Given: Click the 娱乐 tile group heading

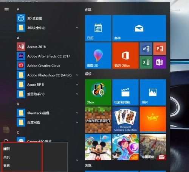Looking at the screenshot, I should coord(88,74).
